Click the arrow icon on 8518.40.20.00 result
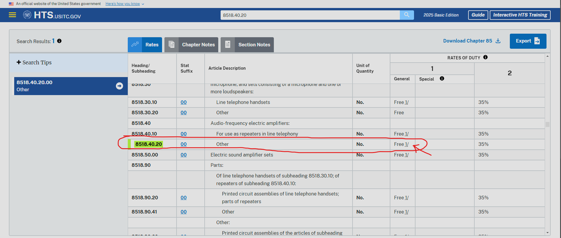 (119, 86)
